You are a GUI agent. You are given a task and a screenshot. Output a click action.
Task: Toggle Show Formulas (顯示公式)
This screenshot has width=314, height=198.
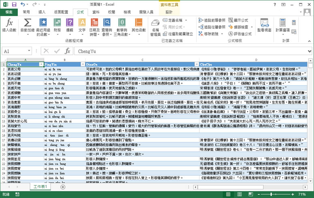point(239,20)
